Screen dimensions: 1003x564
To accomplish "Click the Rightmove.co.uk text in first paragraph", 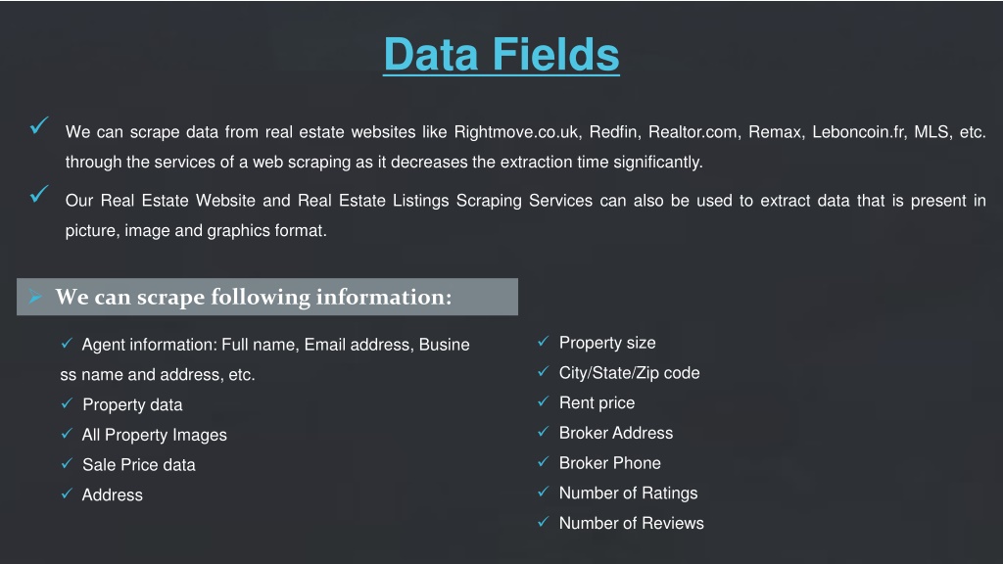I will pyautogui.click(x=517, y=132).
